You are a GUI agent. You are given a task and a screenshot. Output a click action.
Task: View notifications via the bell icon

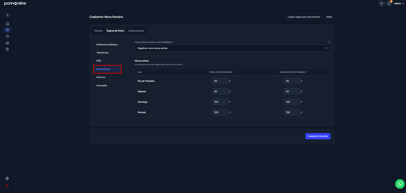389,4
